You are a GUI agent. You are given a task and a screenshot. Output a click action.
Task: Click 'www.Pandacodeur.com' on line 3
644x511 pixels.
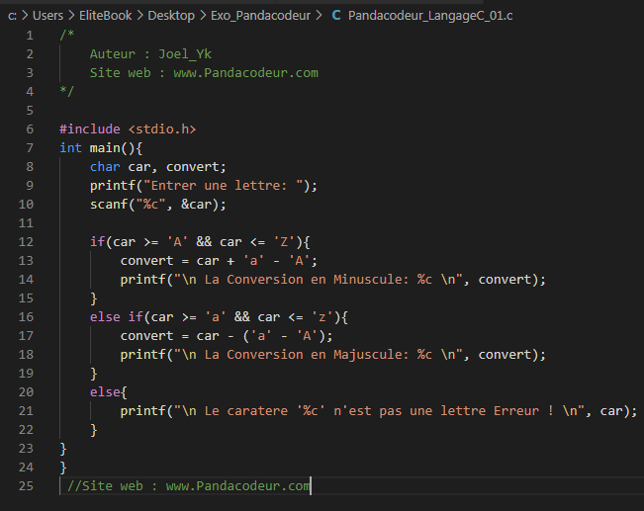tap(245, 73)
